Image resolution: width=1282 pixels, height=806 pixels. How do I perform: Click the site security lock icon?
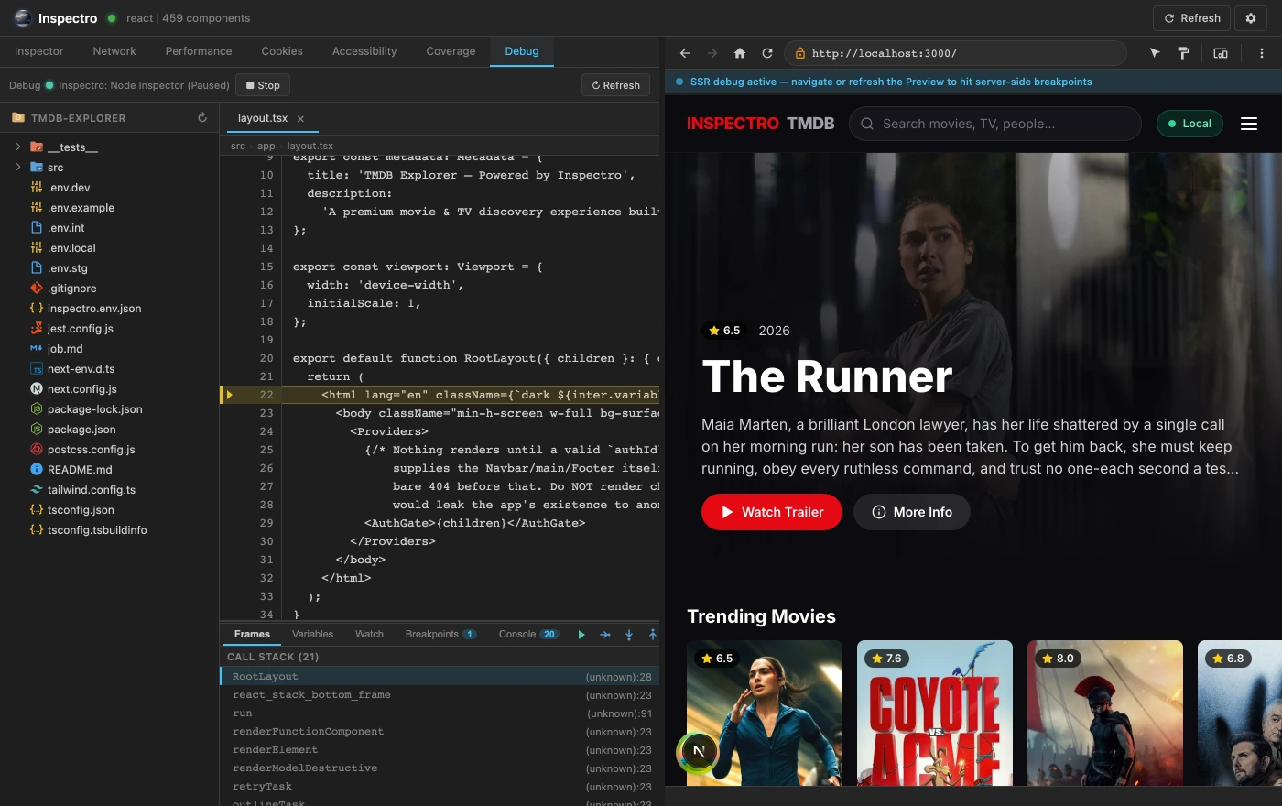coord(799,53)
